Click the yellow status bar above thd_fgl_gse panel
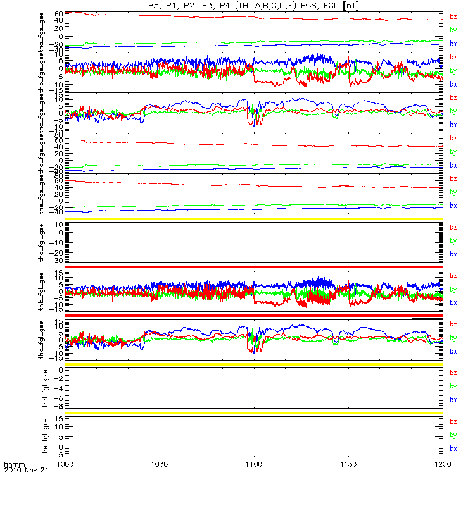This screenshot has height=506, width=475. click(254, 364)
